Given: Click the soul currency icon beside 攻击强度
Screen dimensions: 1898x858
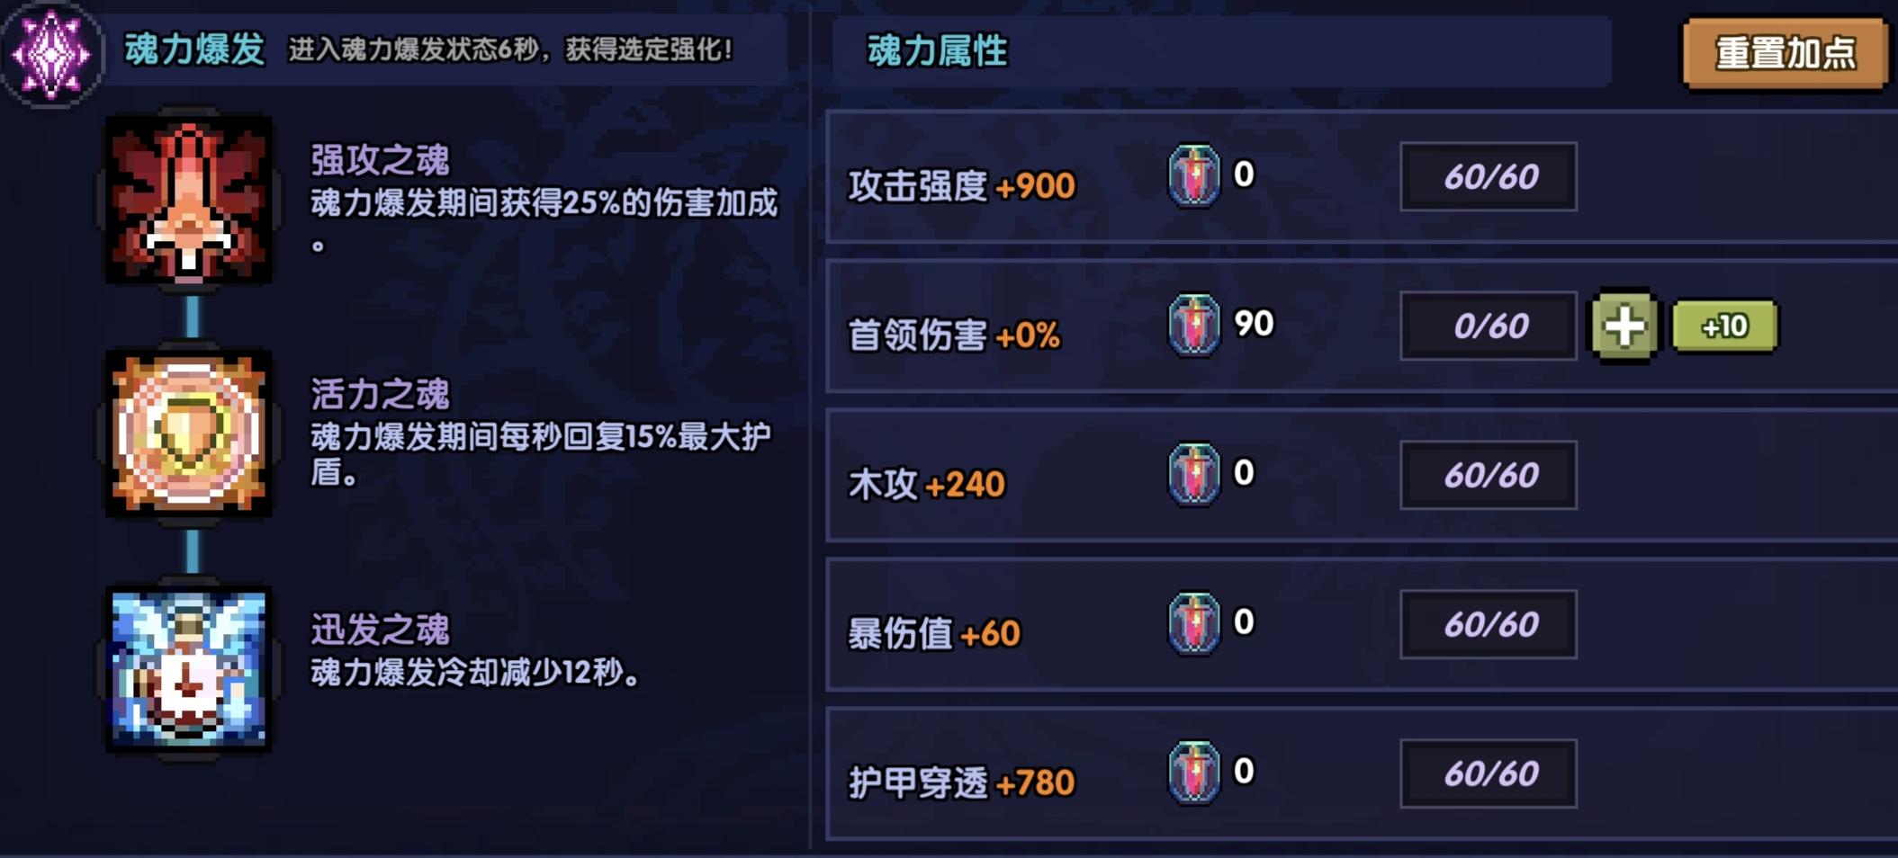Looking at the screenshot, I should (x=1193, y=176).
